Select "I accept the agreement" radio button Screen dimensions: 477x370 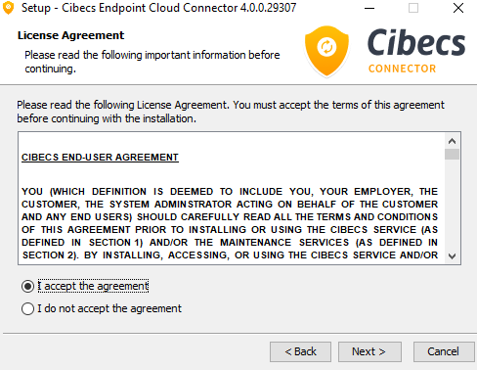click(x=27, y=287)
